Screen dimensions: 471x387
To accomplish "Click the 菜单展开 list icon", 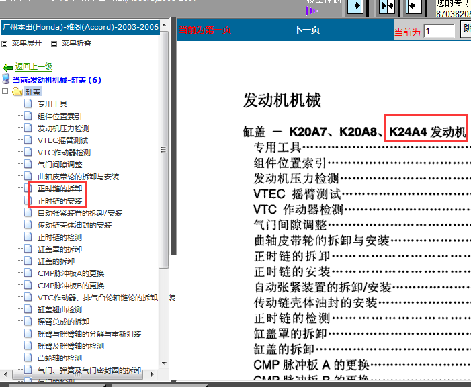I will click(x=4, y=44).
